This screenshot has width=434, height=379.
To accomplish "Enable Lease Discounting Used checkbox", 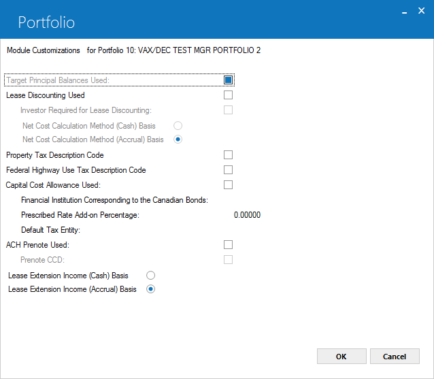I will point(228,95).
